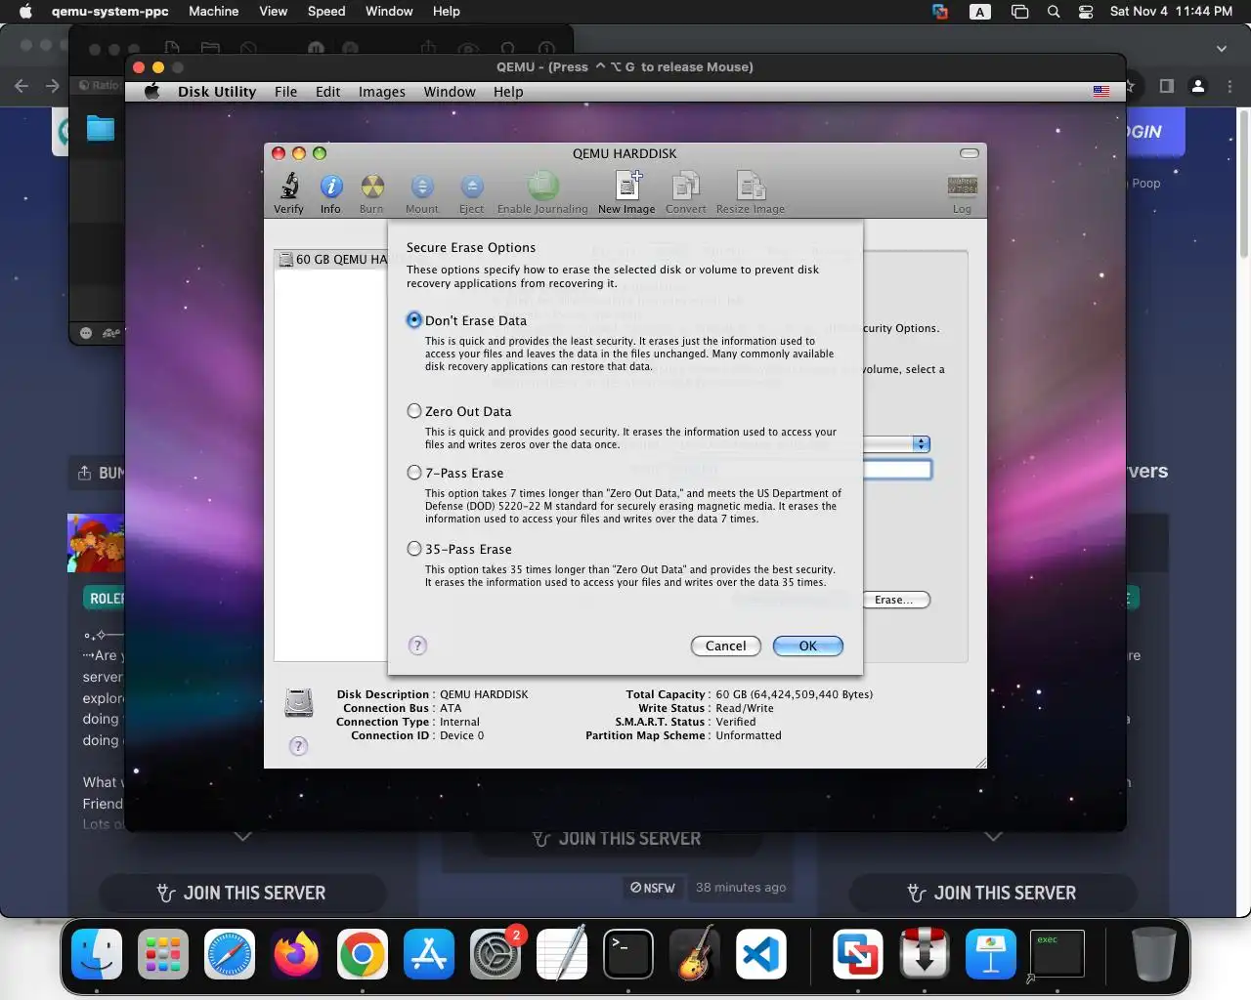Launch Safari from the Dock

(230, 953)
